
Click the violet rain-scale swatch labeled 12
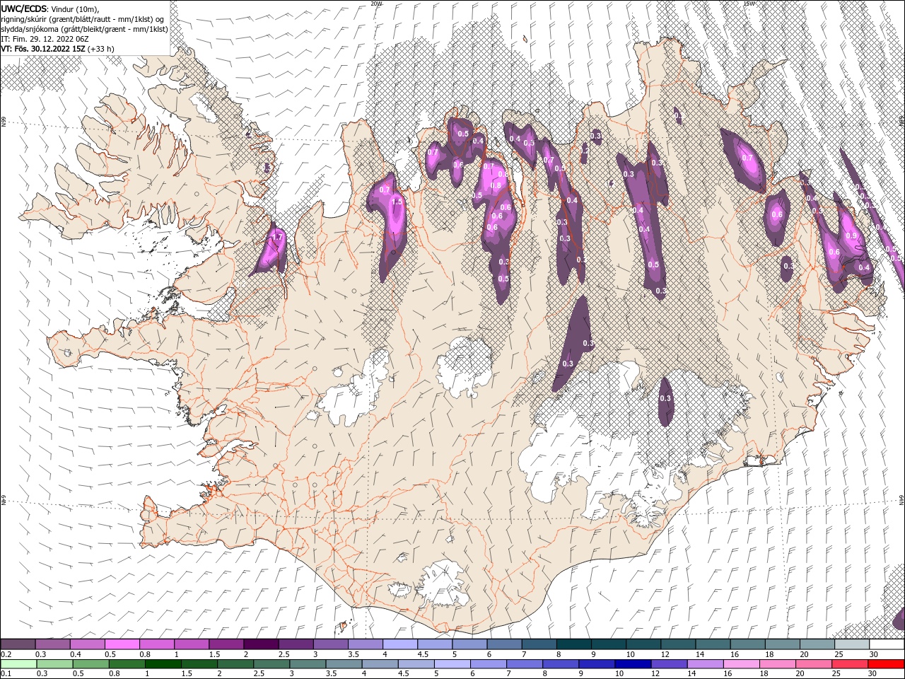point(668,663)
